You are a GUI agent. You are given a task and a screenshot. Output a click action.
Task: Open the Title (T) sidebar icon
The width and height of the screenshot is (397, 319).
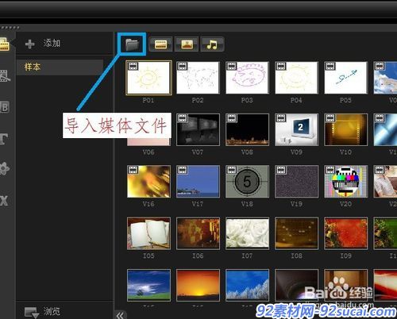coord(4,139)
